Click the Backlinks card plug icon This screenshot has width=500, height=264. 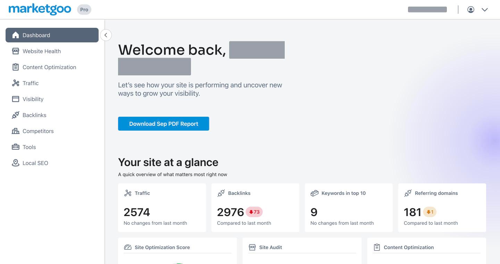tap(221, 193)
